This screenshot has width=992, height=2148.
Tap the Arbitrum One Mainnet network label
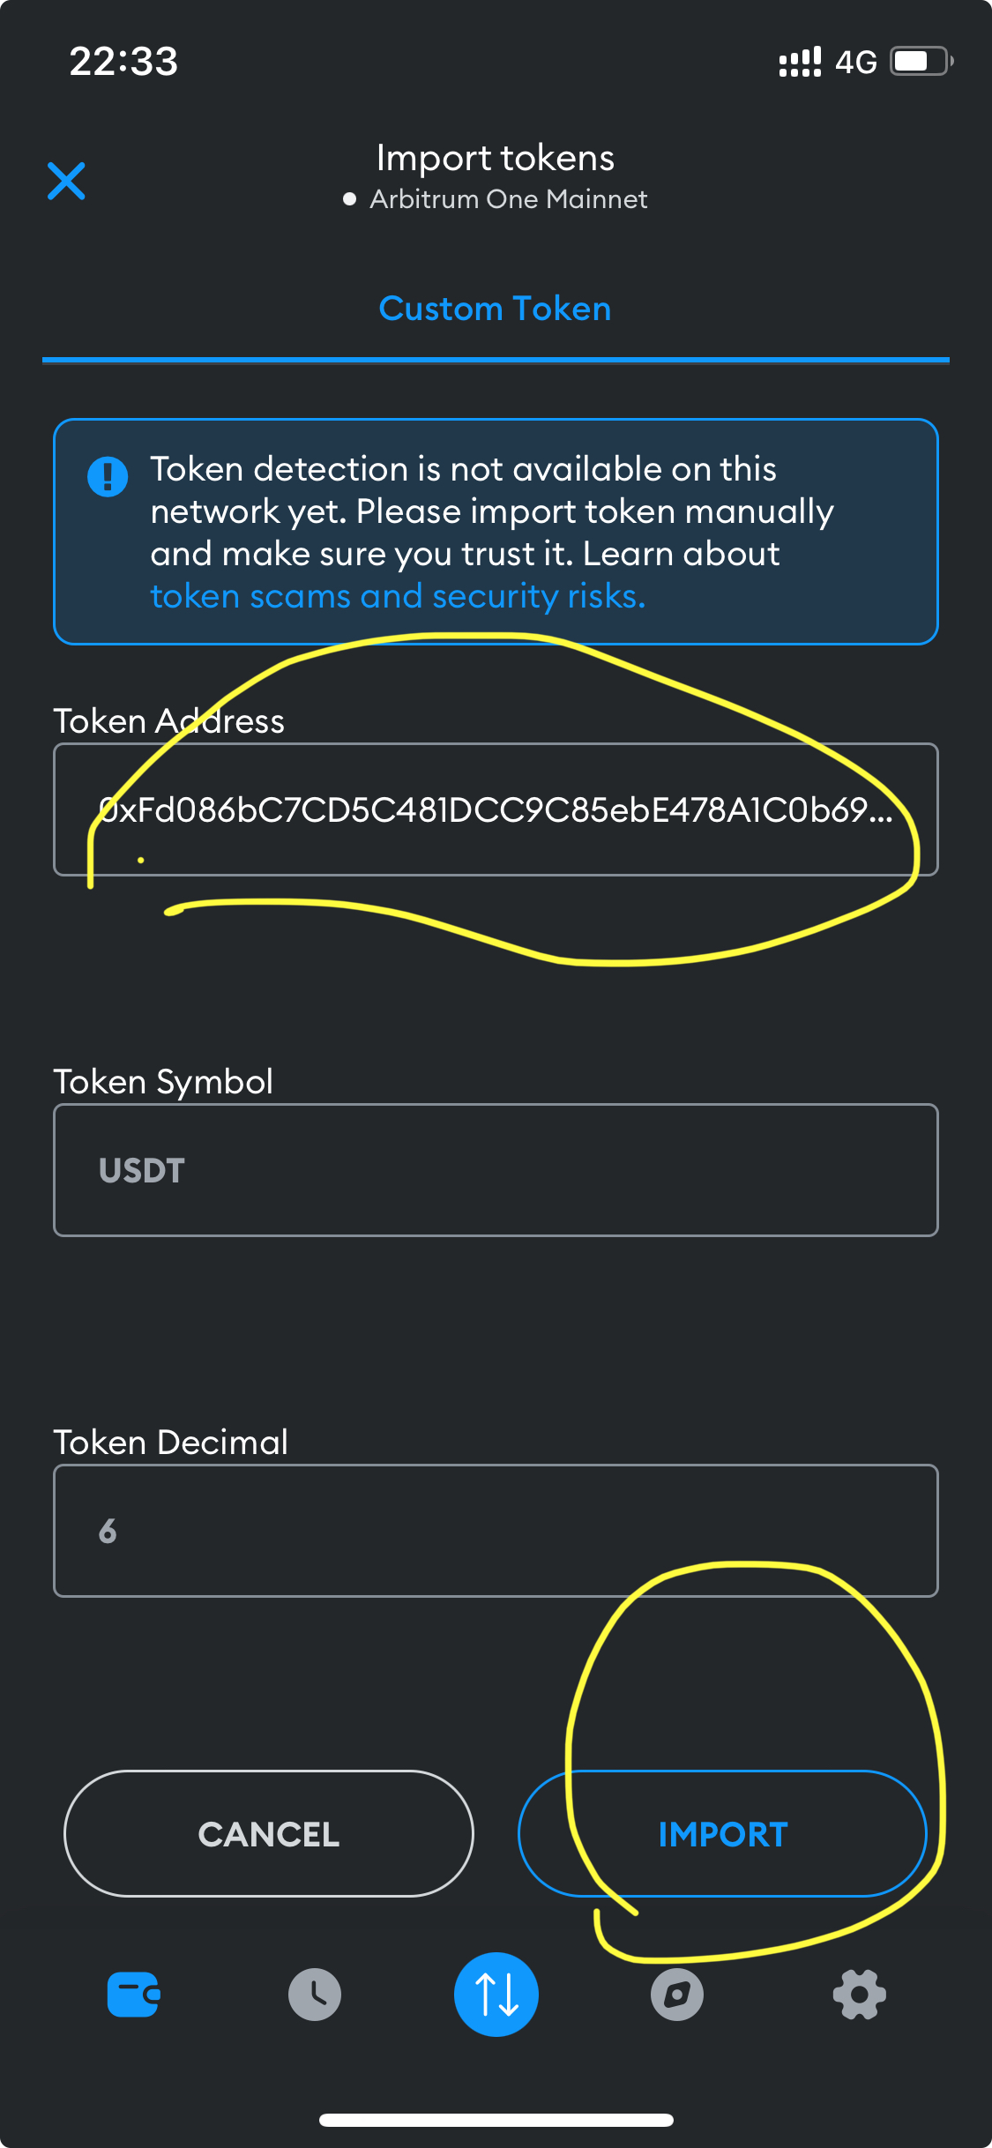[508, 199]
